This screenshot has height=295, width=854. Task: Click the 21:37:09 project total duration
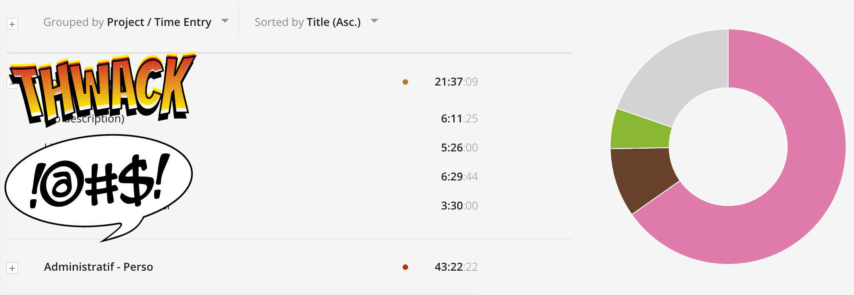(456, 82)
